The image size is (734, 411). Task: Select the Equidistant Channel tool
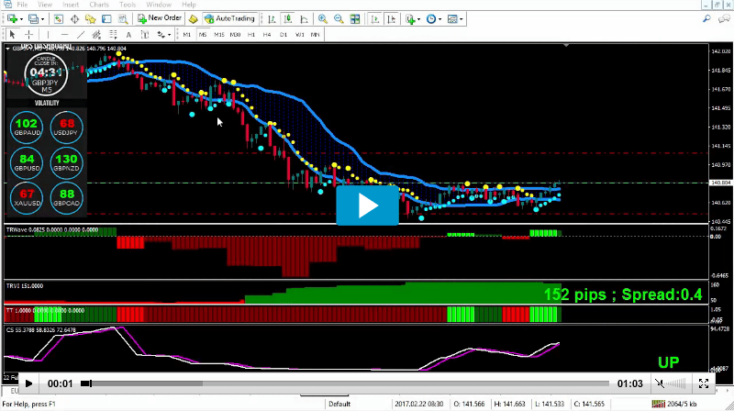coord(96,34)
